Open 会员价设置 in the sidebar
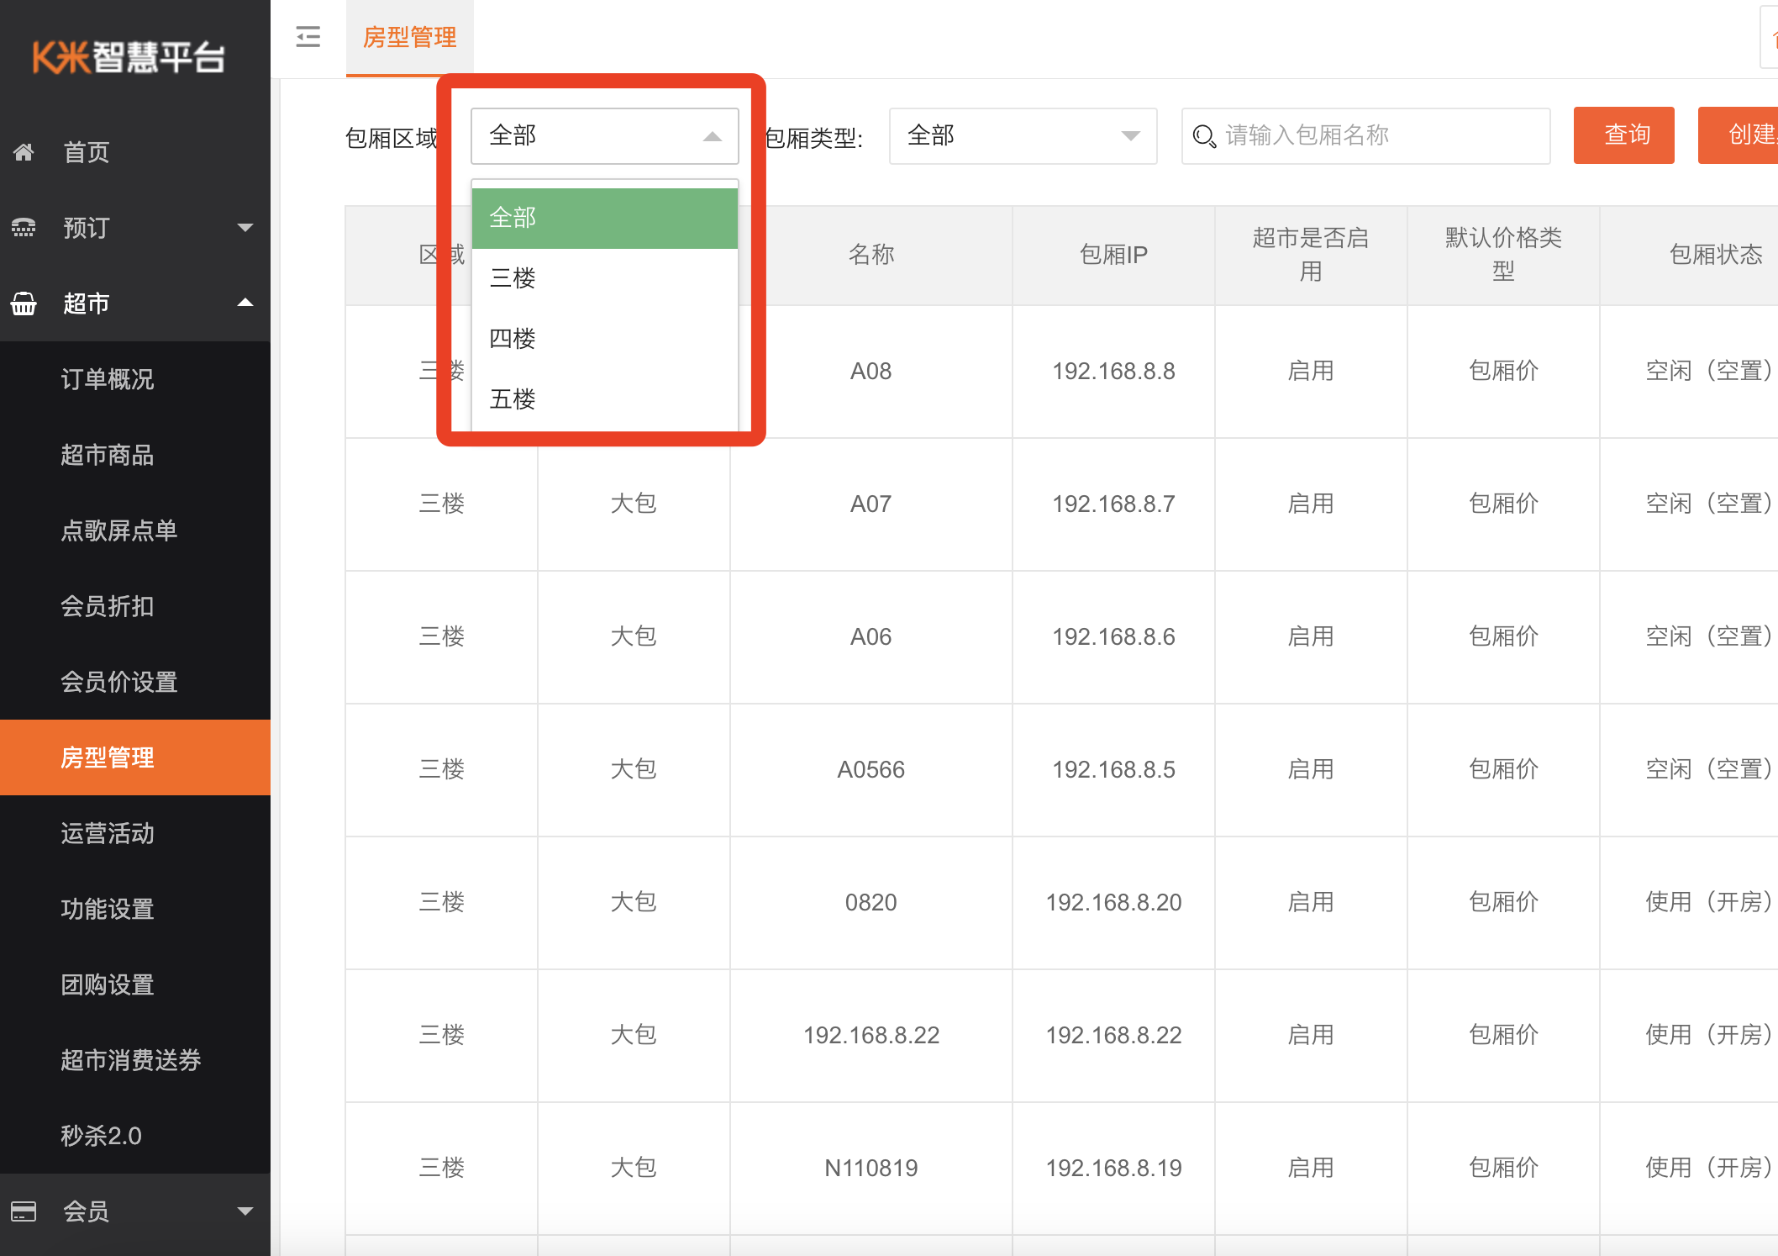 pos(135,682)
